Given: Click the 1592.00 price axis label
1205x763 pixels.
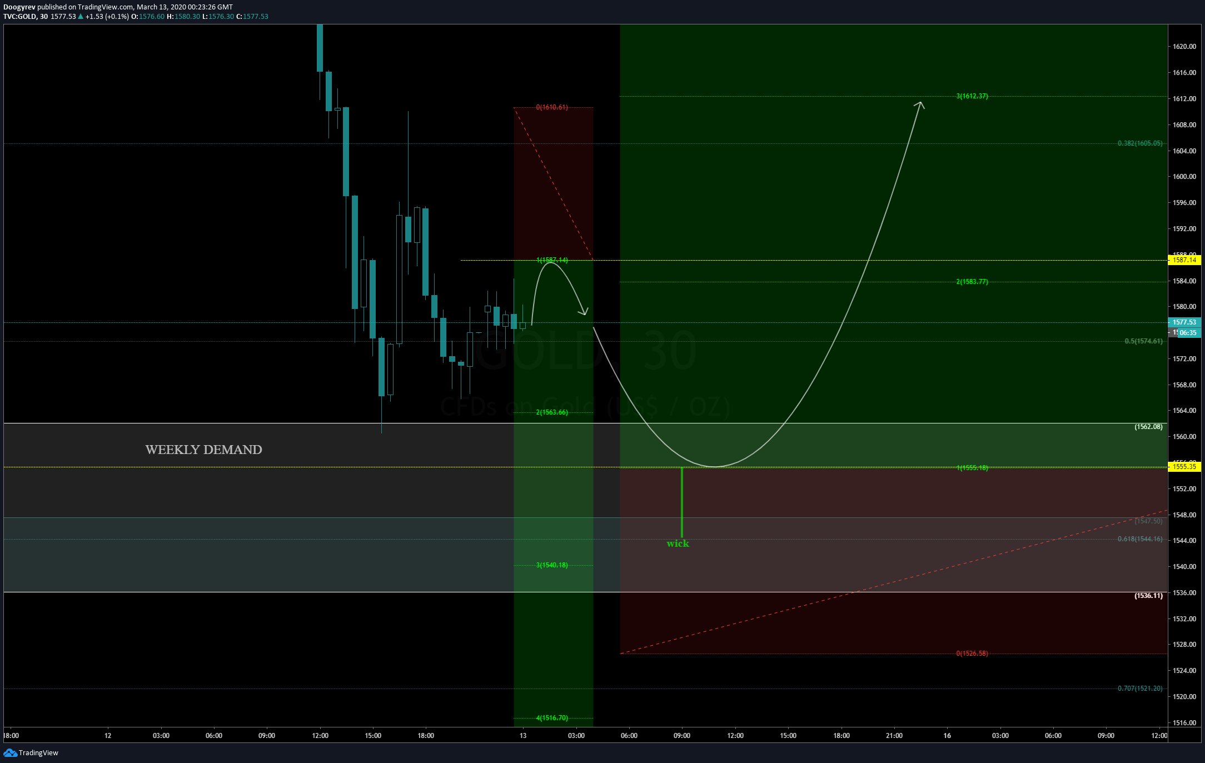Looking at the screenshot, I should point(1184,229).
